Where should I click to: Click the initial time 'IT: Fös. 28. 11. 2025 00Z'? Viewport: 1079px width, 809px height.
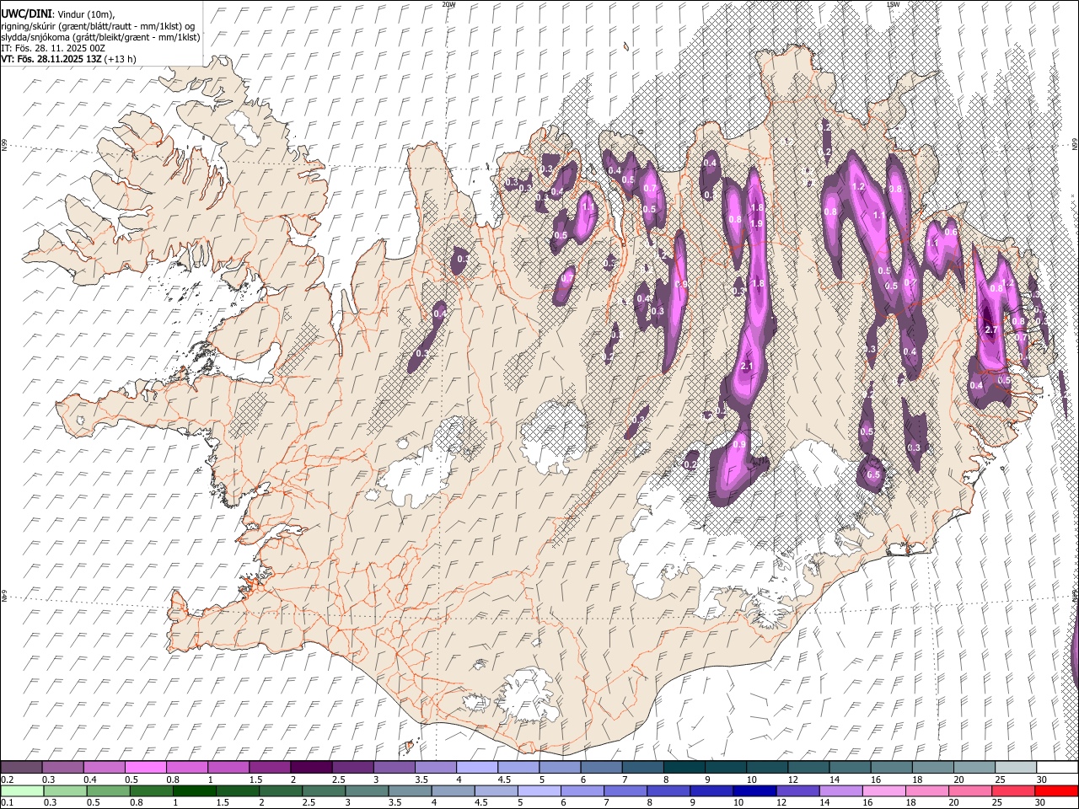point(53,48)
